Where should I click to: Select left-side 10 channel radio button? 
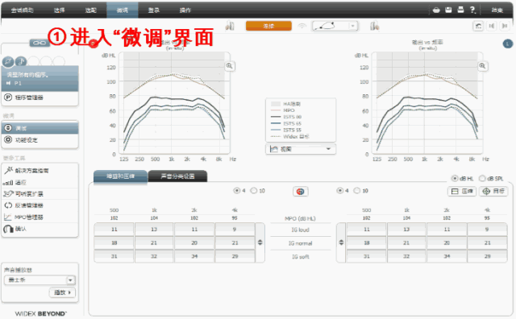[x=254, y=190]
